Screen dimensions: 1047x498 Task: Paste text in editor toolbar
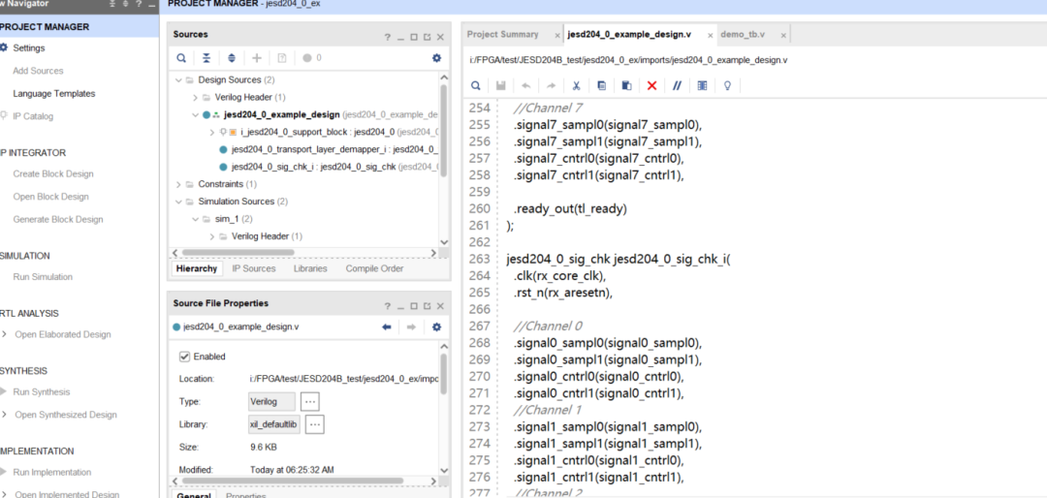click(x=626, y=86)
